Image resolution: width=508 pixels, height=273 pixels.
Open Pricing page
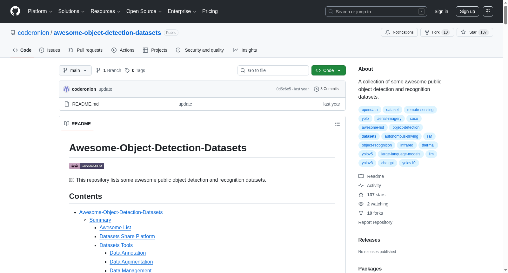(210, 11)
